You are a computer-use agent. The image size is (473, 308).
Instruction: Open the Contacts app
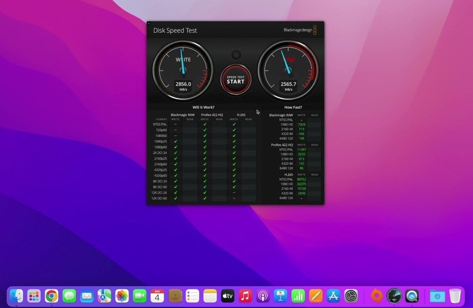coord(175,296)
